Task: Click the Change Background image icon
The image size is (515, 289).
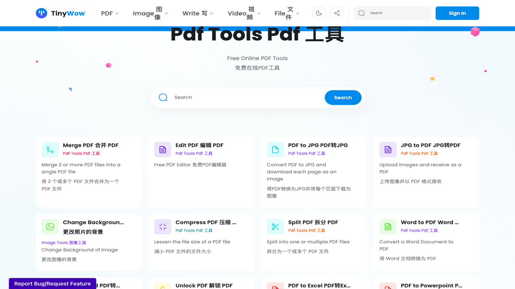Action: [50, 227]
